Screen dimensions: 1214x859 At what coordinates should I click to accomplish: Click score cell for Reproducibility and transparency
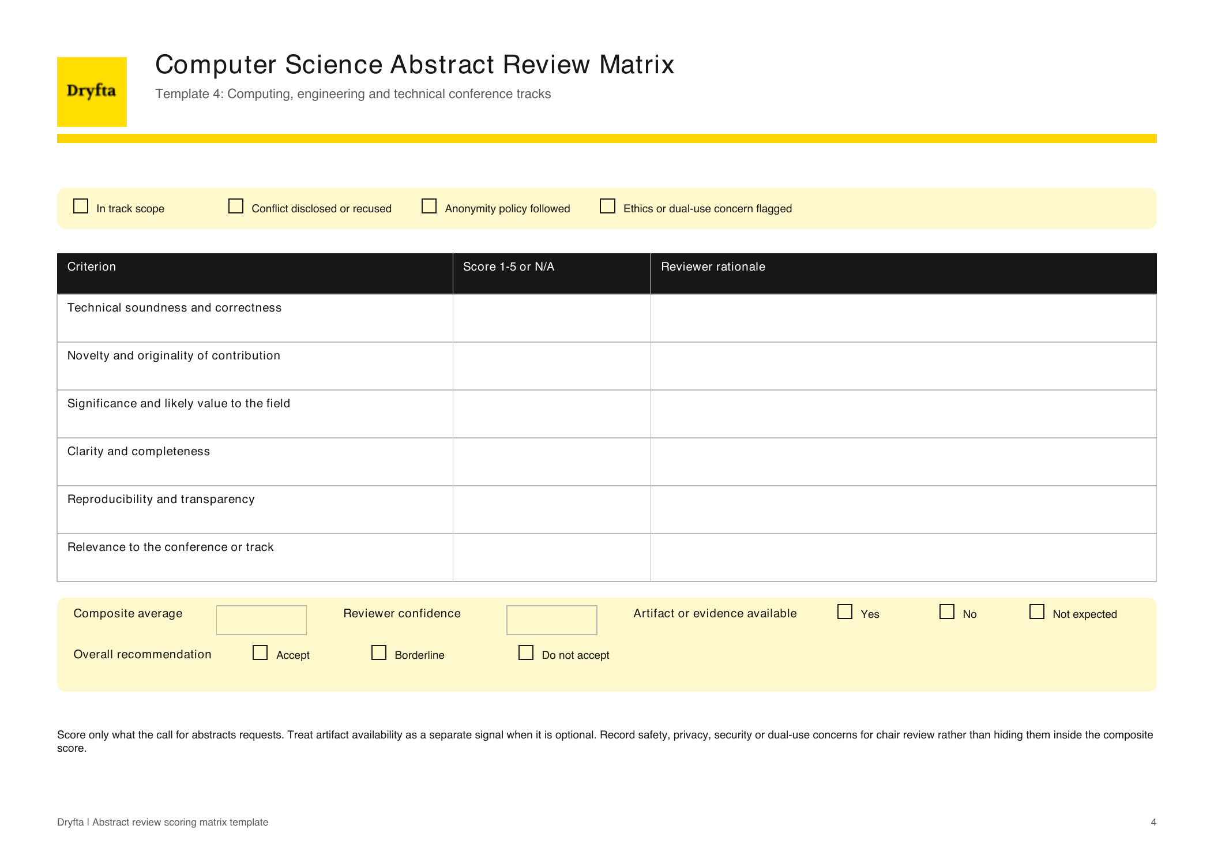click(x=552, y=510)
